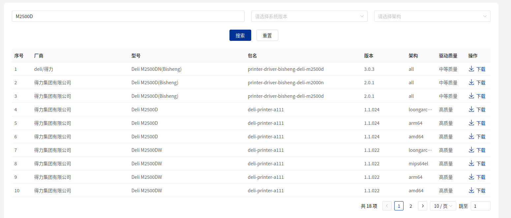The height and width of the screenshot is (218, 511).
Task: Click the 跳至 jump-to page input
Action: pos(481,206)
